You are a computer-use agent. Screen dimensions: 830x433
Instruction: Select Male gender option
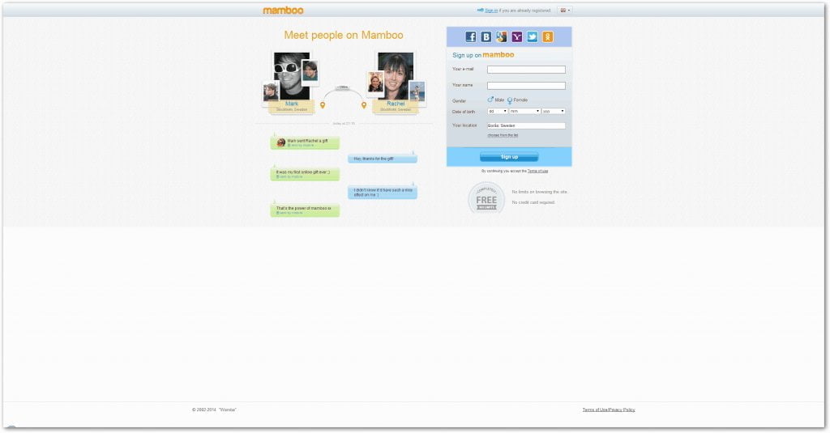click(x=490, y=100)
